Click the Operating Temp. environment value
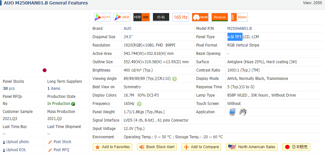 [x=173, y=137]
